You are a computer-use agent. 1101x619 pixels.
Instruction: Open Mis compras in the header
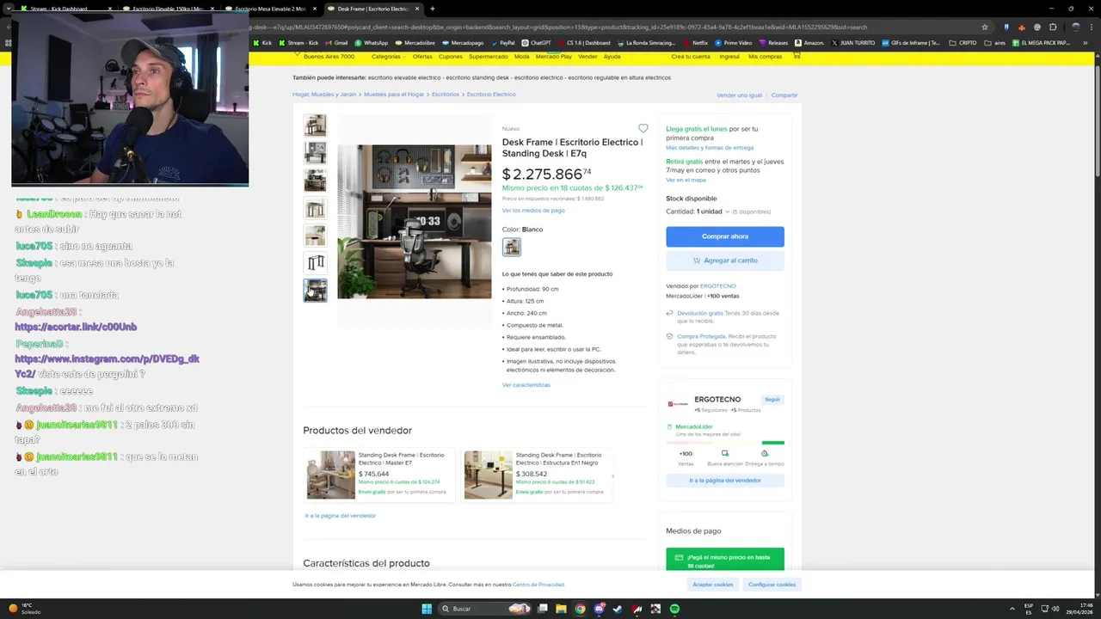(766, 57)
